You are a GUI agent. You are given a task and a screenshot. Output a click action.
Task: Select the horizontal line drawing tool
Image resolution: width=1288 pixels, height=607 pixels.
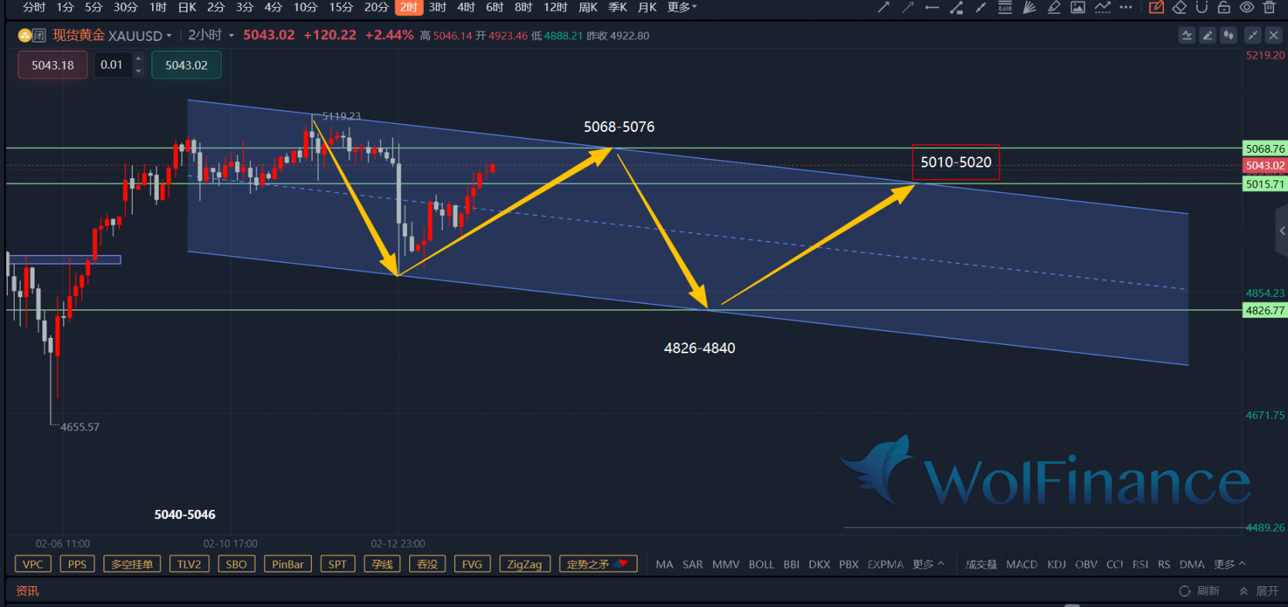click(932, 8)
